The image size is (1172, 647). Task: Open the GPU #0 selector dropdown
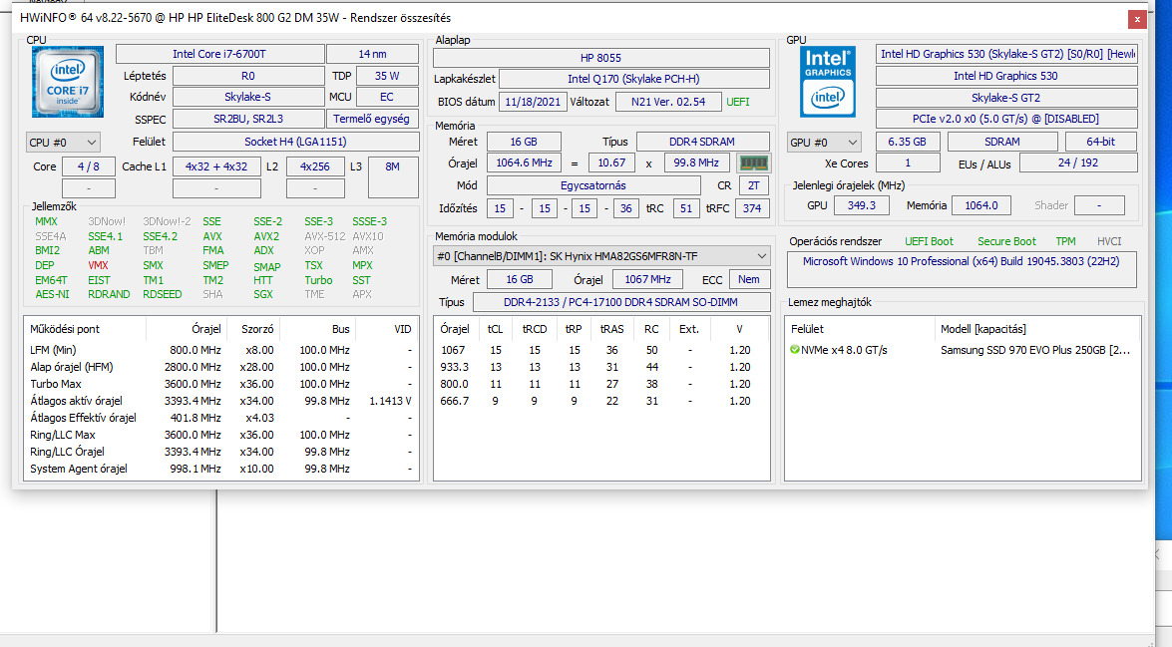coord(823,142)
